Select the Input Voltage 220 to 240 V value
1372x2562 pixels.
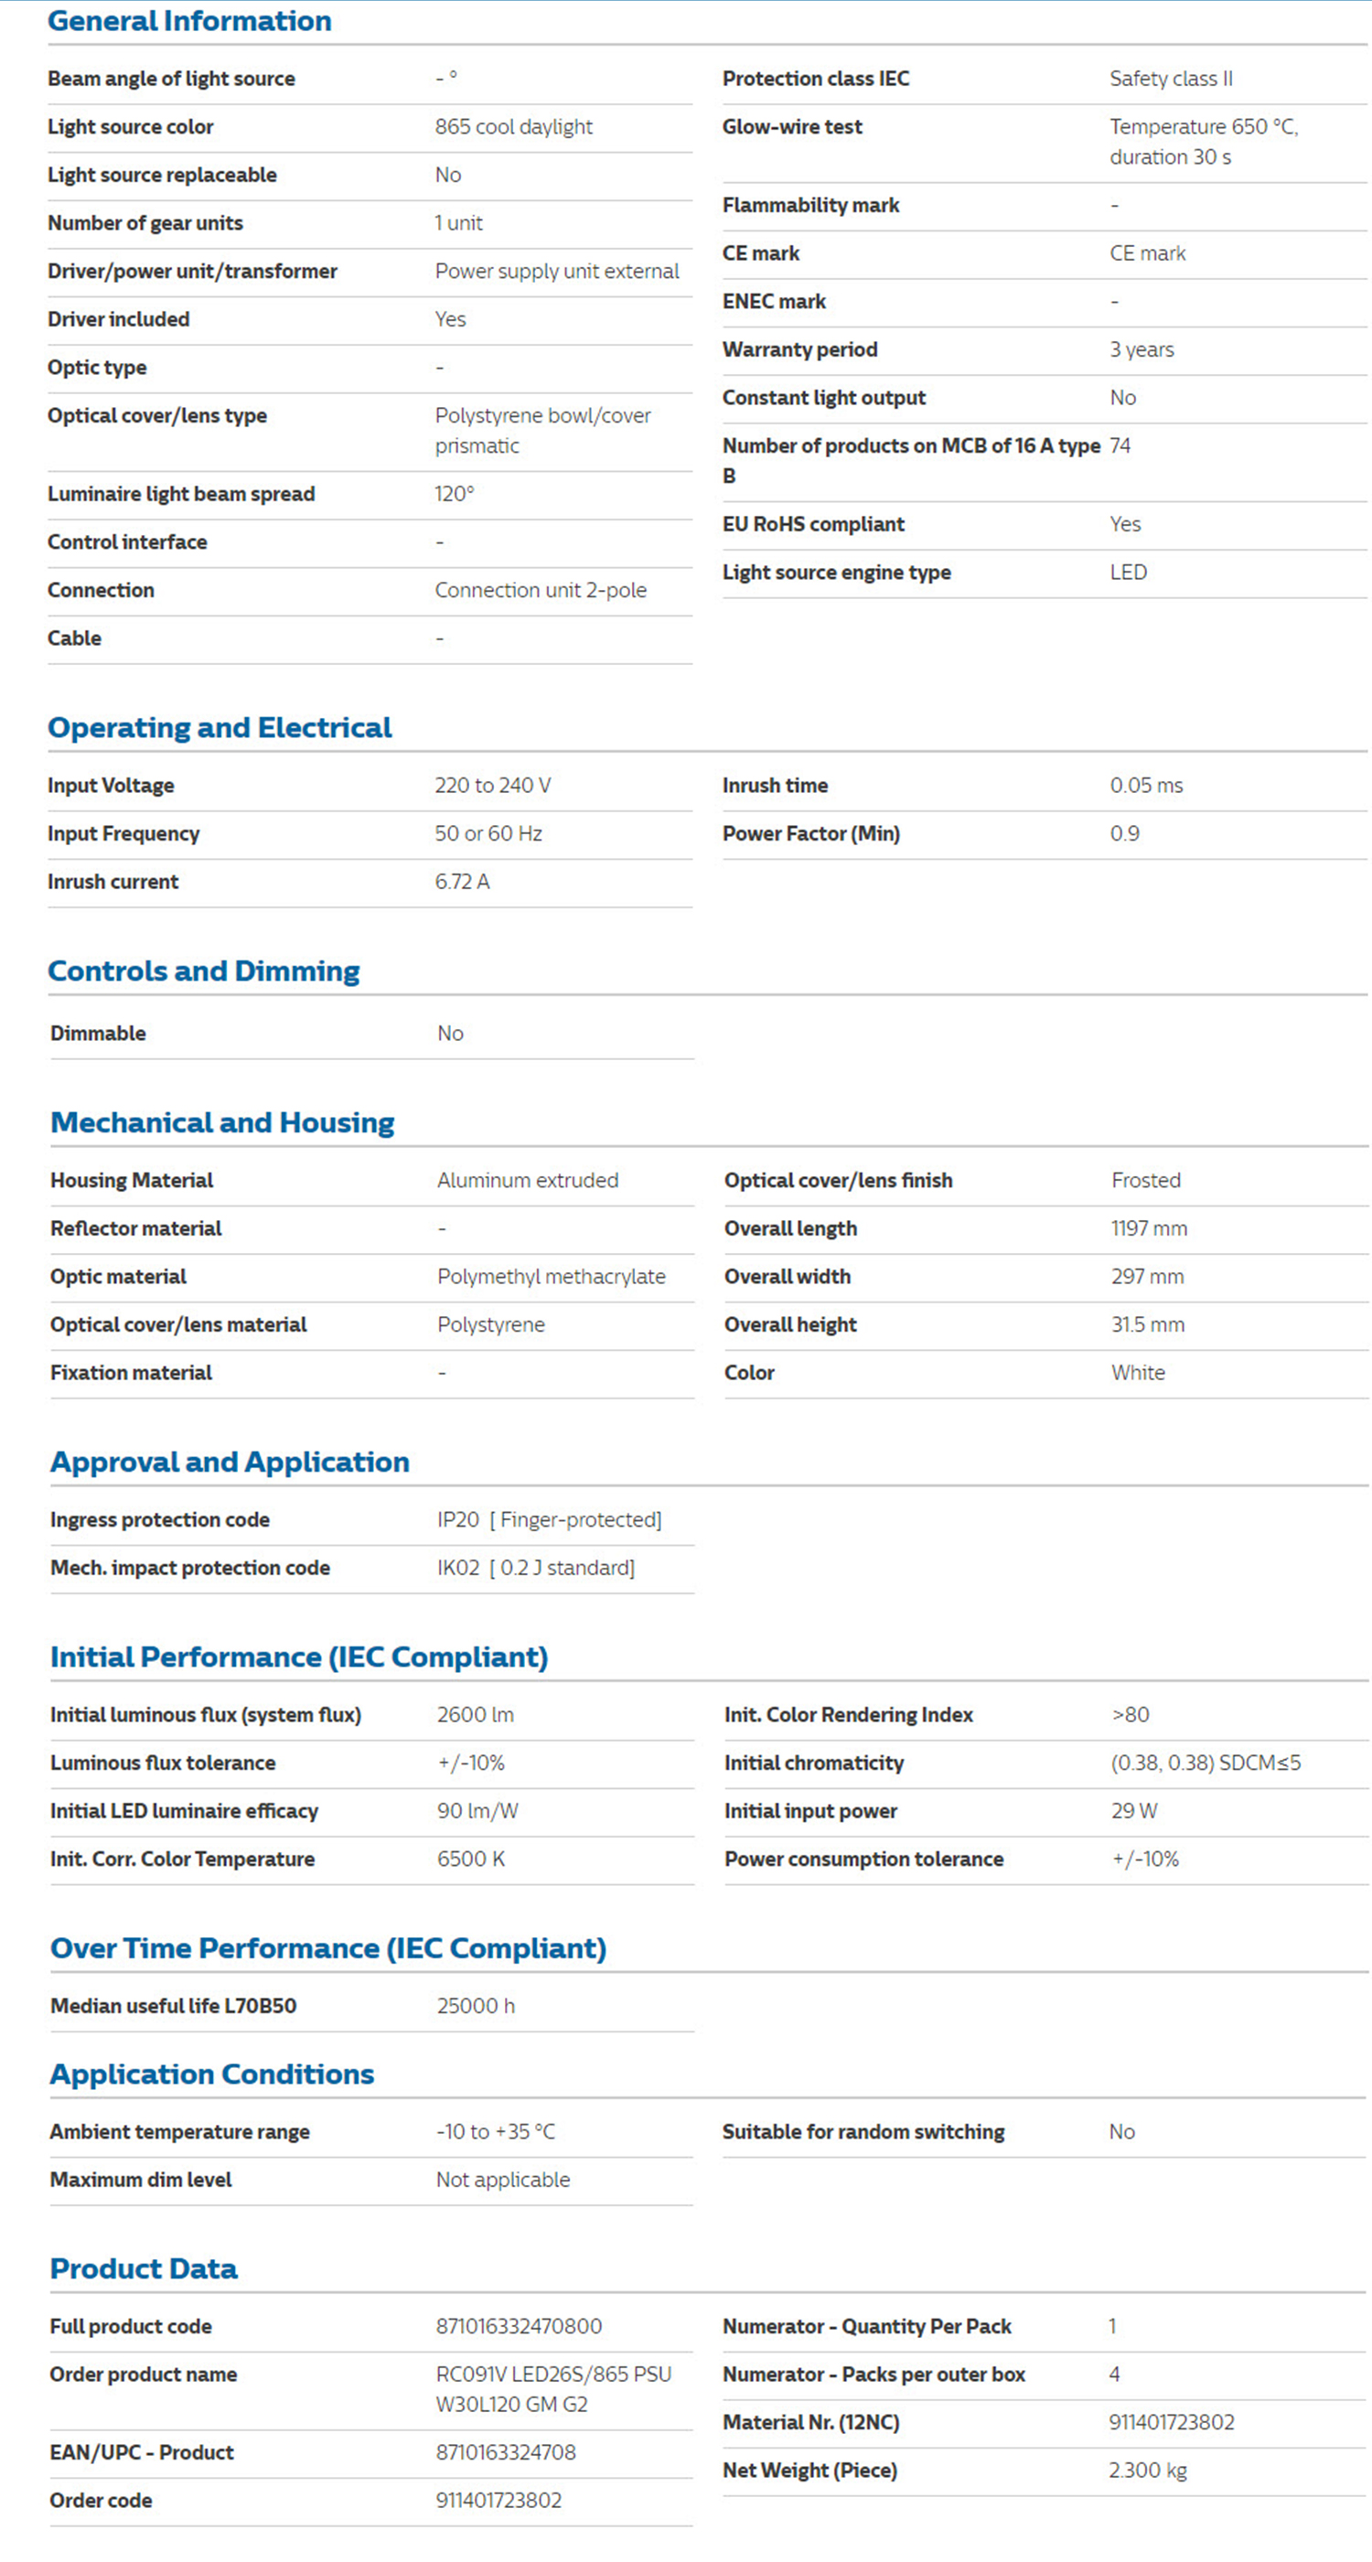(x=492, y=786)
